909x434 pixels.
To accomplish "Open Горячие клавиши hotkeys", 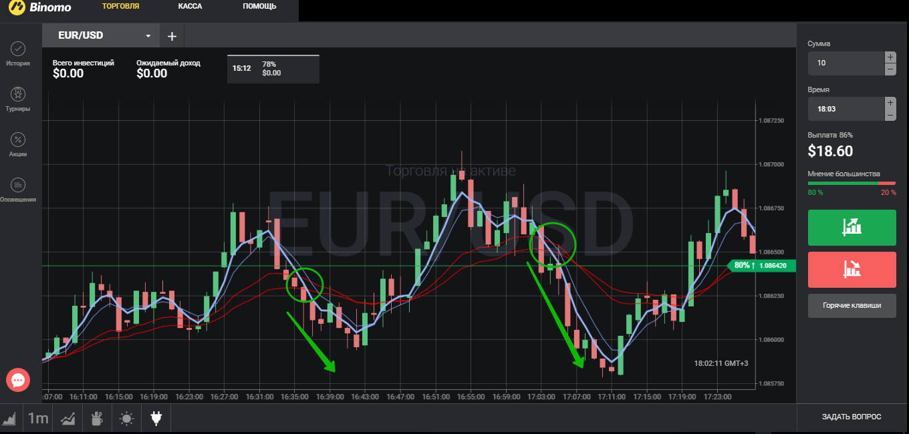I will (852, 305).
